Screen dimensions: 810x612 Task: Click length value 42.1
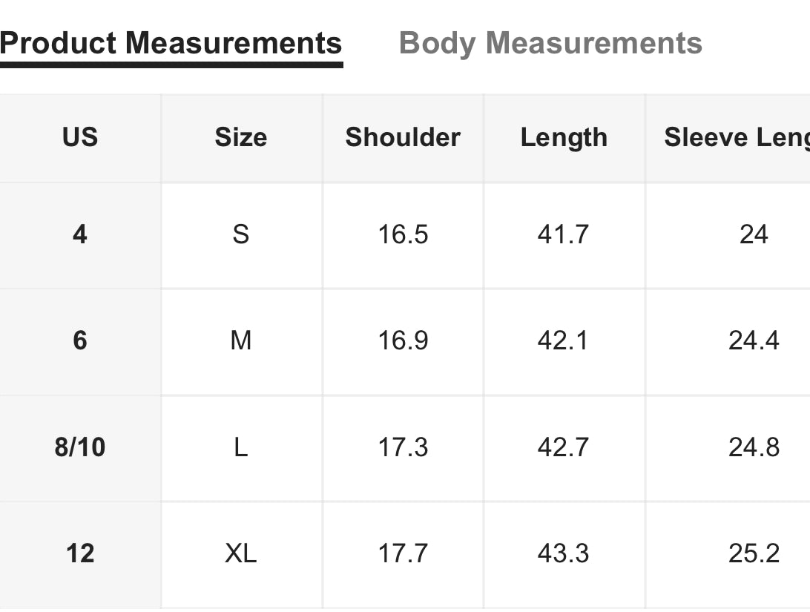[563, 340]
